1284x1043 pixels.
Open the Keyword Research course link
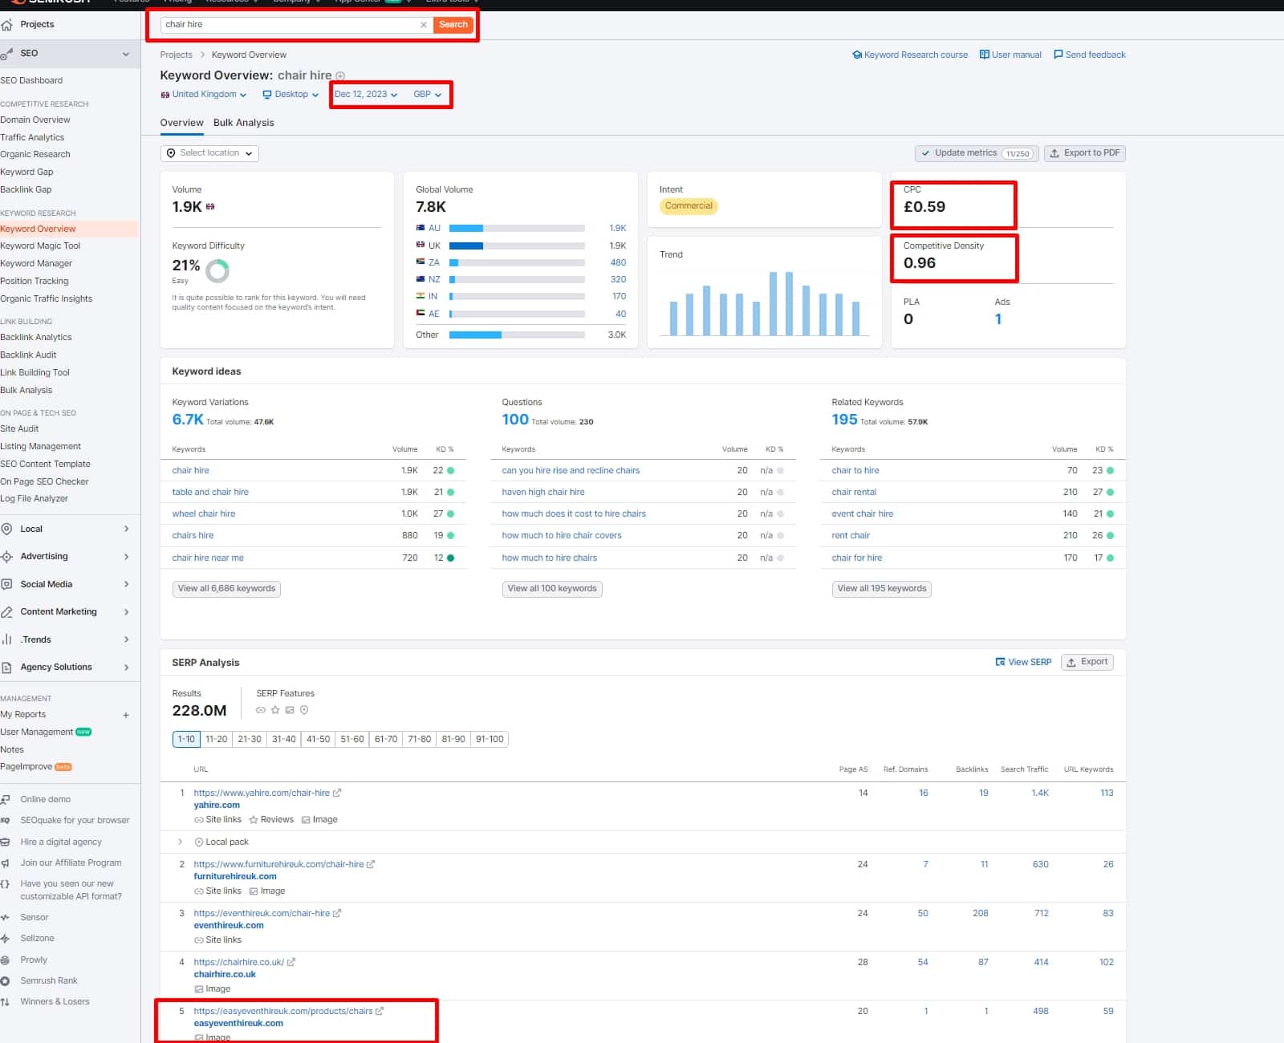tap(910, 55)
